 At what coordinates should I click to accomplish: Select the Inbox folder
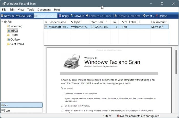click(13, 31)
